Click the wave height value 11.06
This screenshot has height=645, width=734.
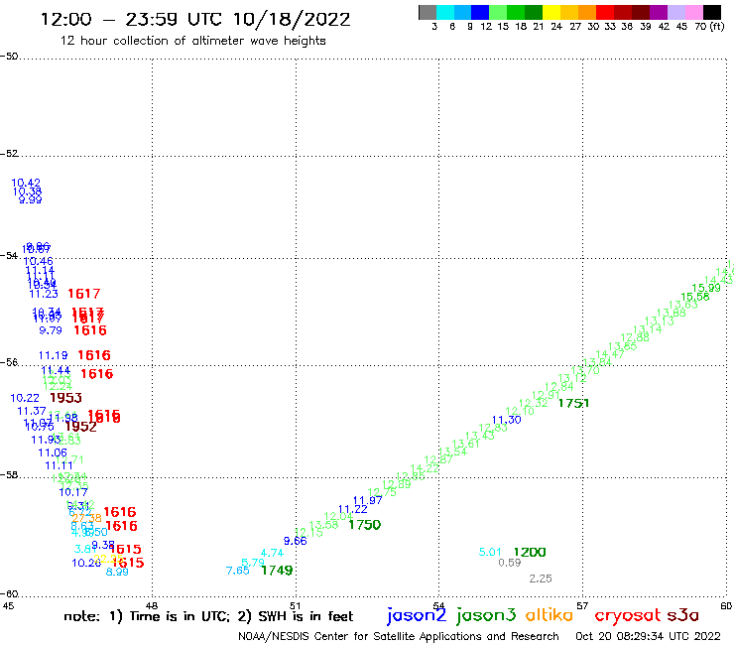(53, 452)
